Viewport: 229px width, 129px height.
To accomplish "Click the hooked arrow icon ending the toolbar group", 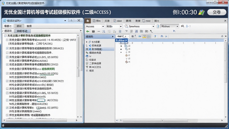I will click(x=151, y=31).
